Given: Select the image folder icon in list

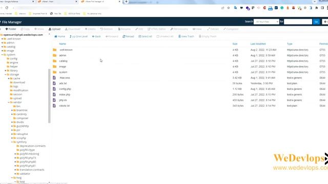Looking at the screenshot, I should click(55, 66).
